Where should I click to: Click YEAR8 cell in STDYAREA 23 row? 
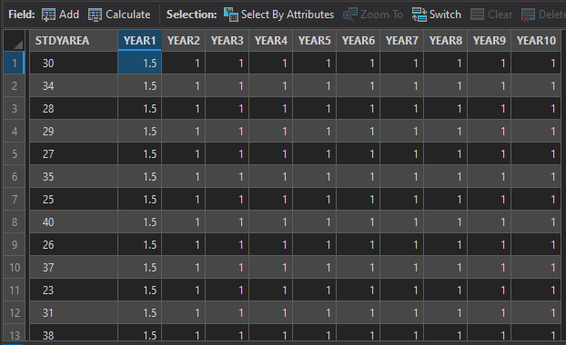446,290
